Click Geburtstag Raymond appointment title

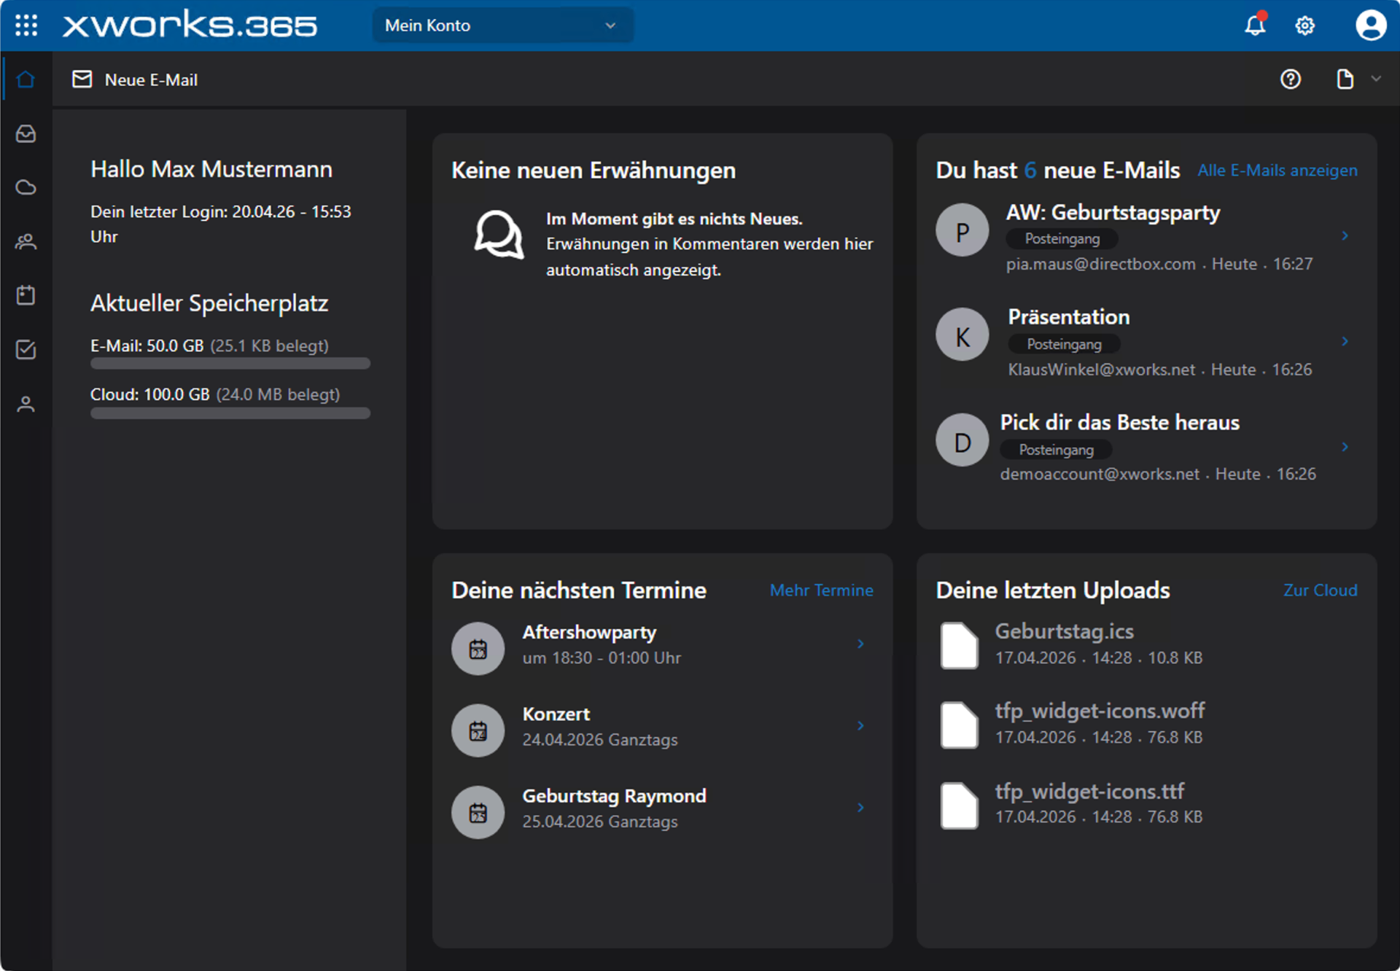pos(614,796)
